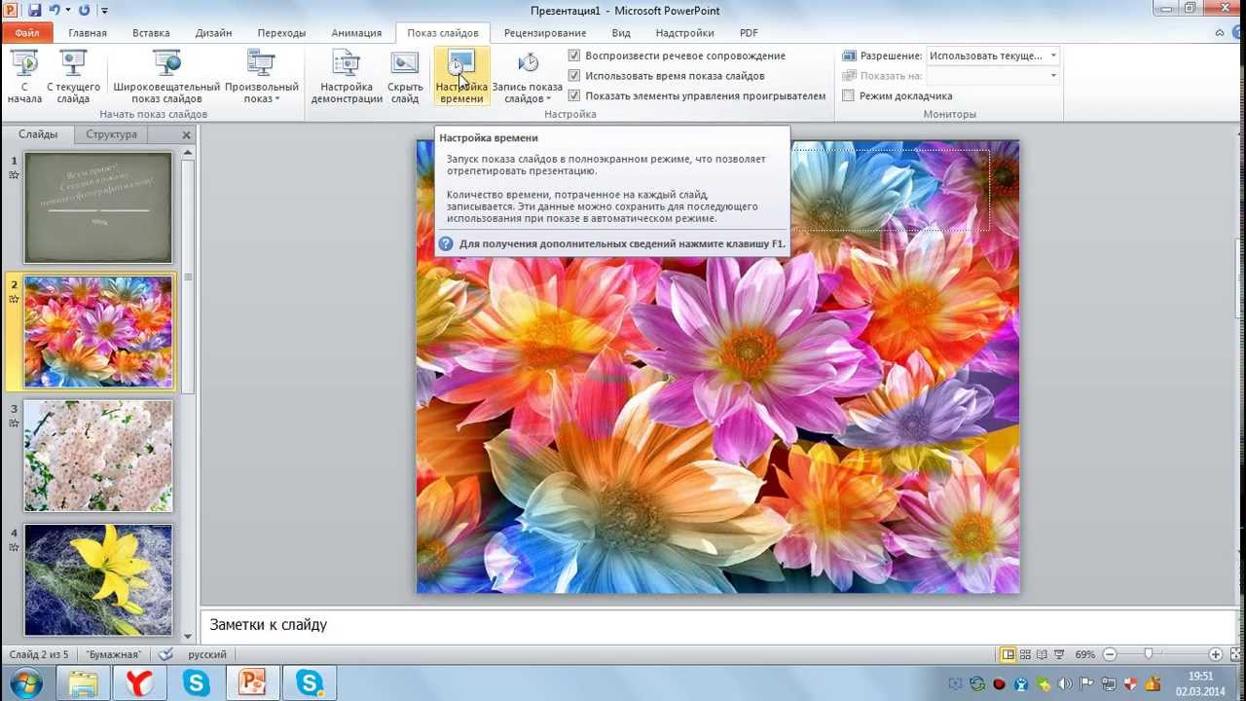Open the PowerPoint taskbar icon
The width and height of the screenshot is (1246, 701).
[253, 683]
